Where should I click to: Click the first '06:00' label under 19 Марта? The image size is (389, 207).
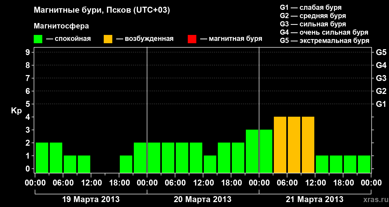click(64, 183)
